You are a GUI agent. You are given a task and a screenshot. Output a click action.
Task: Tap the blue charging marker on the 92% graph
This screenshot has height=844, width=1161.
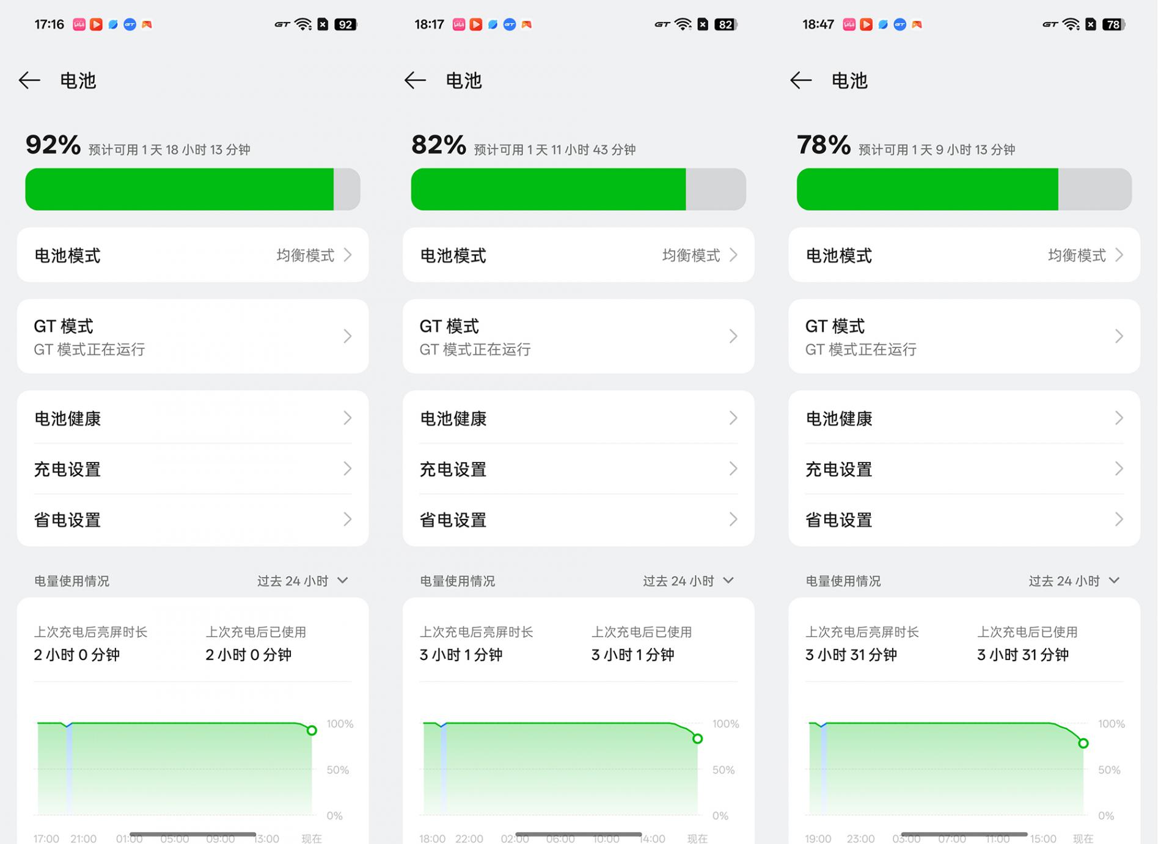69,768
